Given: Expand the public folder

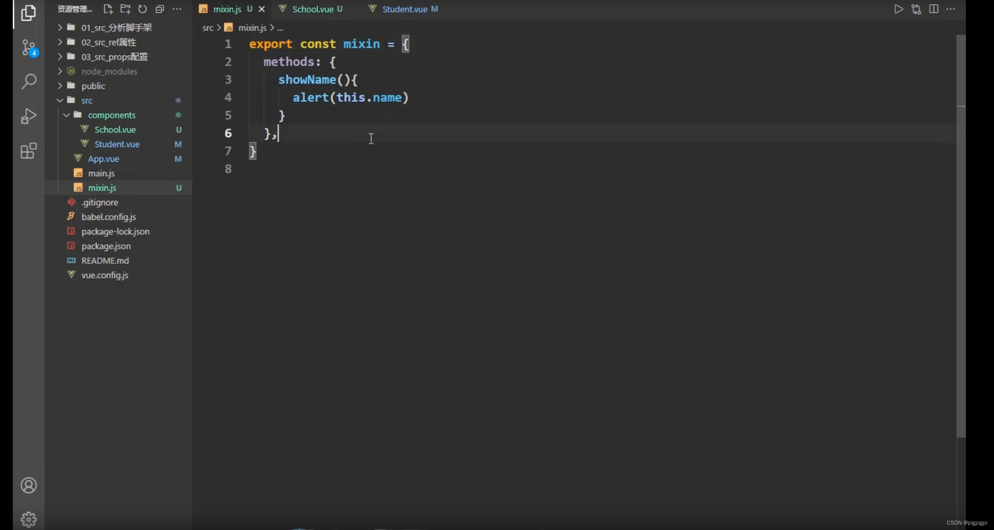Looking at the screenshot, I should click(x=93, y=86).
